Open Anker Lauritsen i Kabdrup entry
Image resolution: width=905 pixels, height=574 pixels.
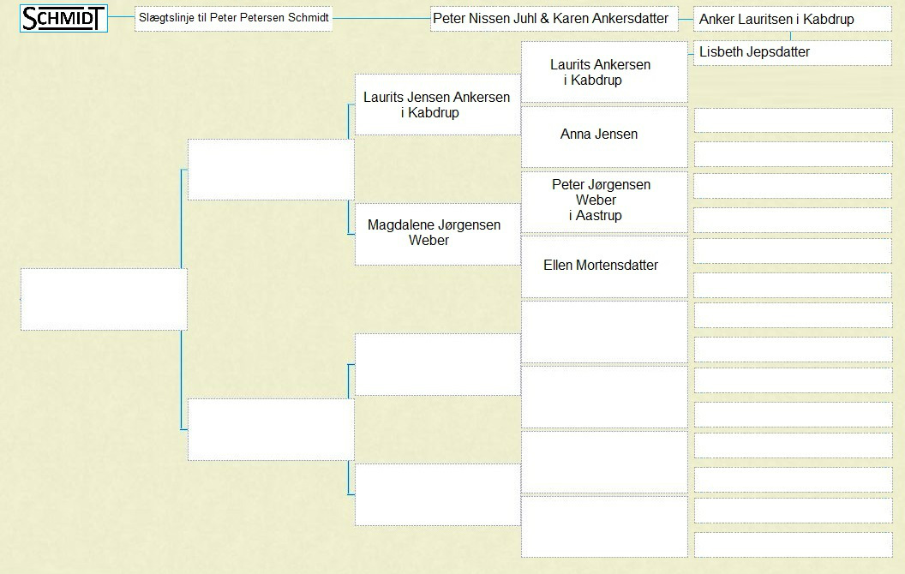tap(793, 19)
